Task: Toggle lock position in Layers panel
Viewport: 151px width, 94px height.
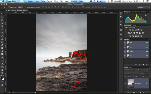Action: [x=133, y=76]
